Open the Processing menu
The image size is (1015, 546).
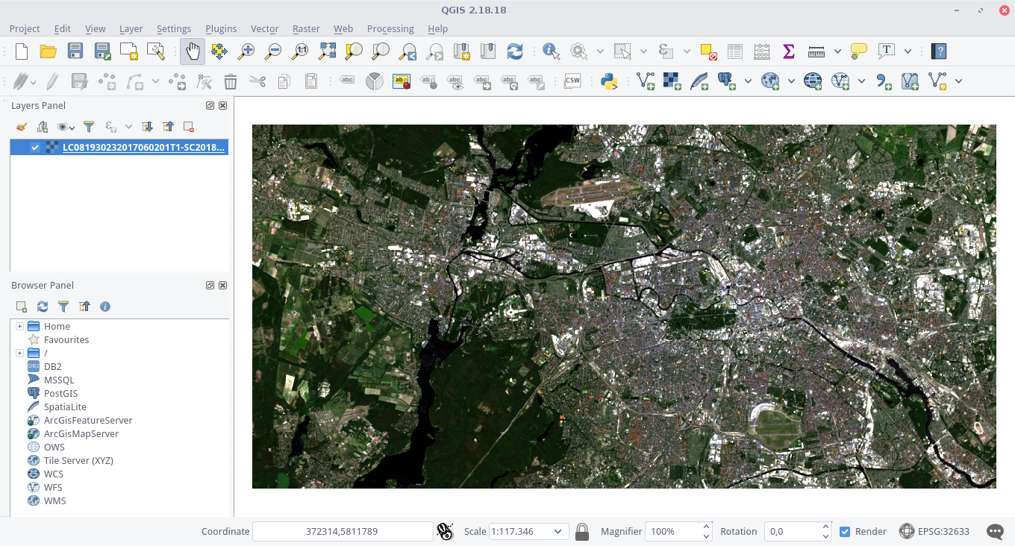(x=390, y=28)
